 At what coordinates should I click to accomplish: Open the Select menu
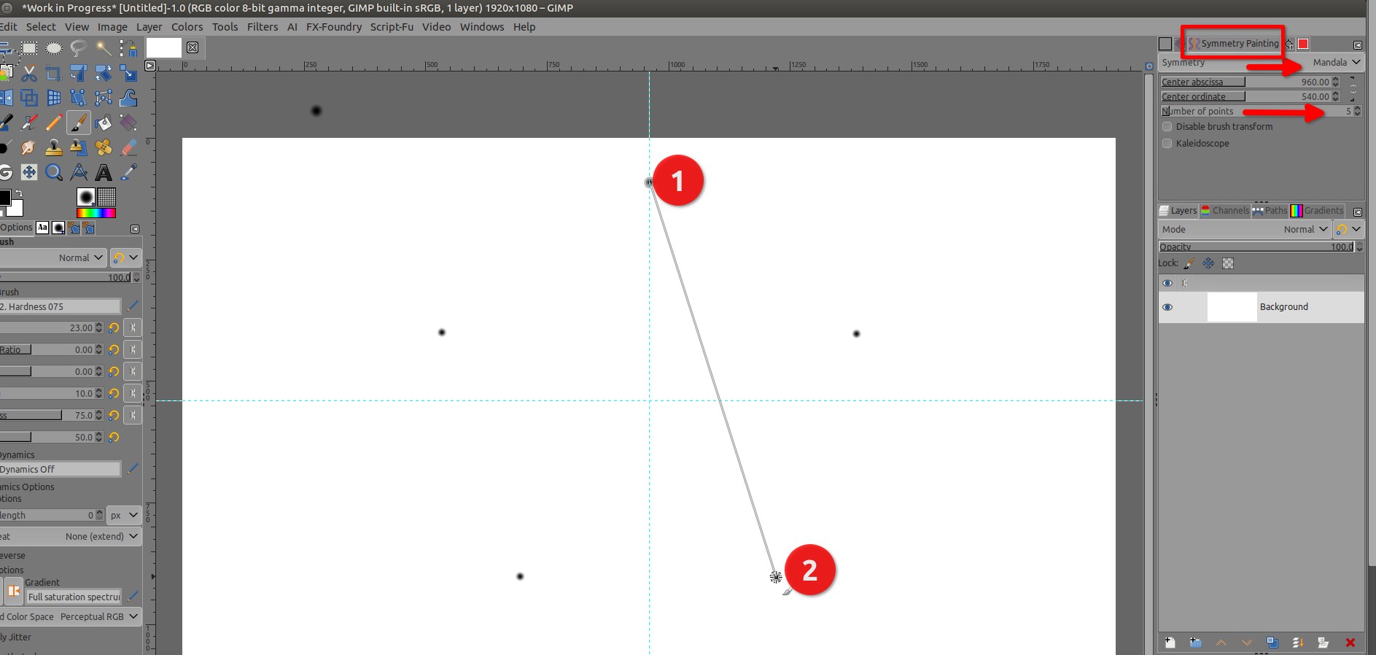click(x=41, y=27)
